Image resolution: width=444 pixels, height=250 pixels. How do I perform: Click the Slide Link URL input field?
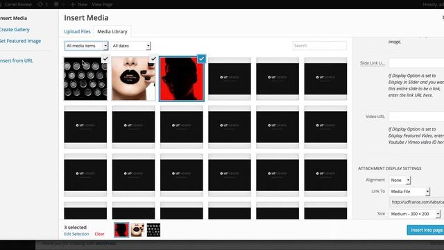click(x=416, y=63)
